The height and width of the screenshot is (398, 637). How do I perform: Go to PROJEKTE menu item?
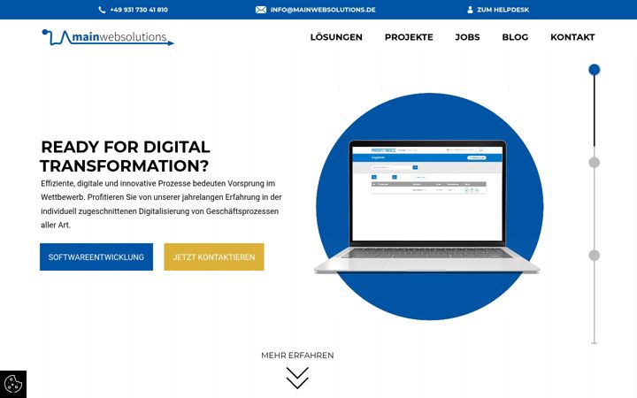click(409, 37)
